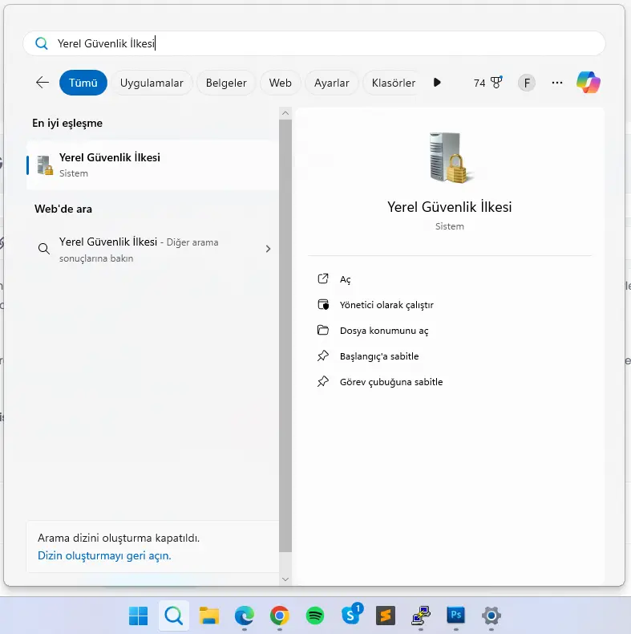
Task: Click the taskbar Search icon
Action: 174,616
